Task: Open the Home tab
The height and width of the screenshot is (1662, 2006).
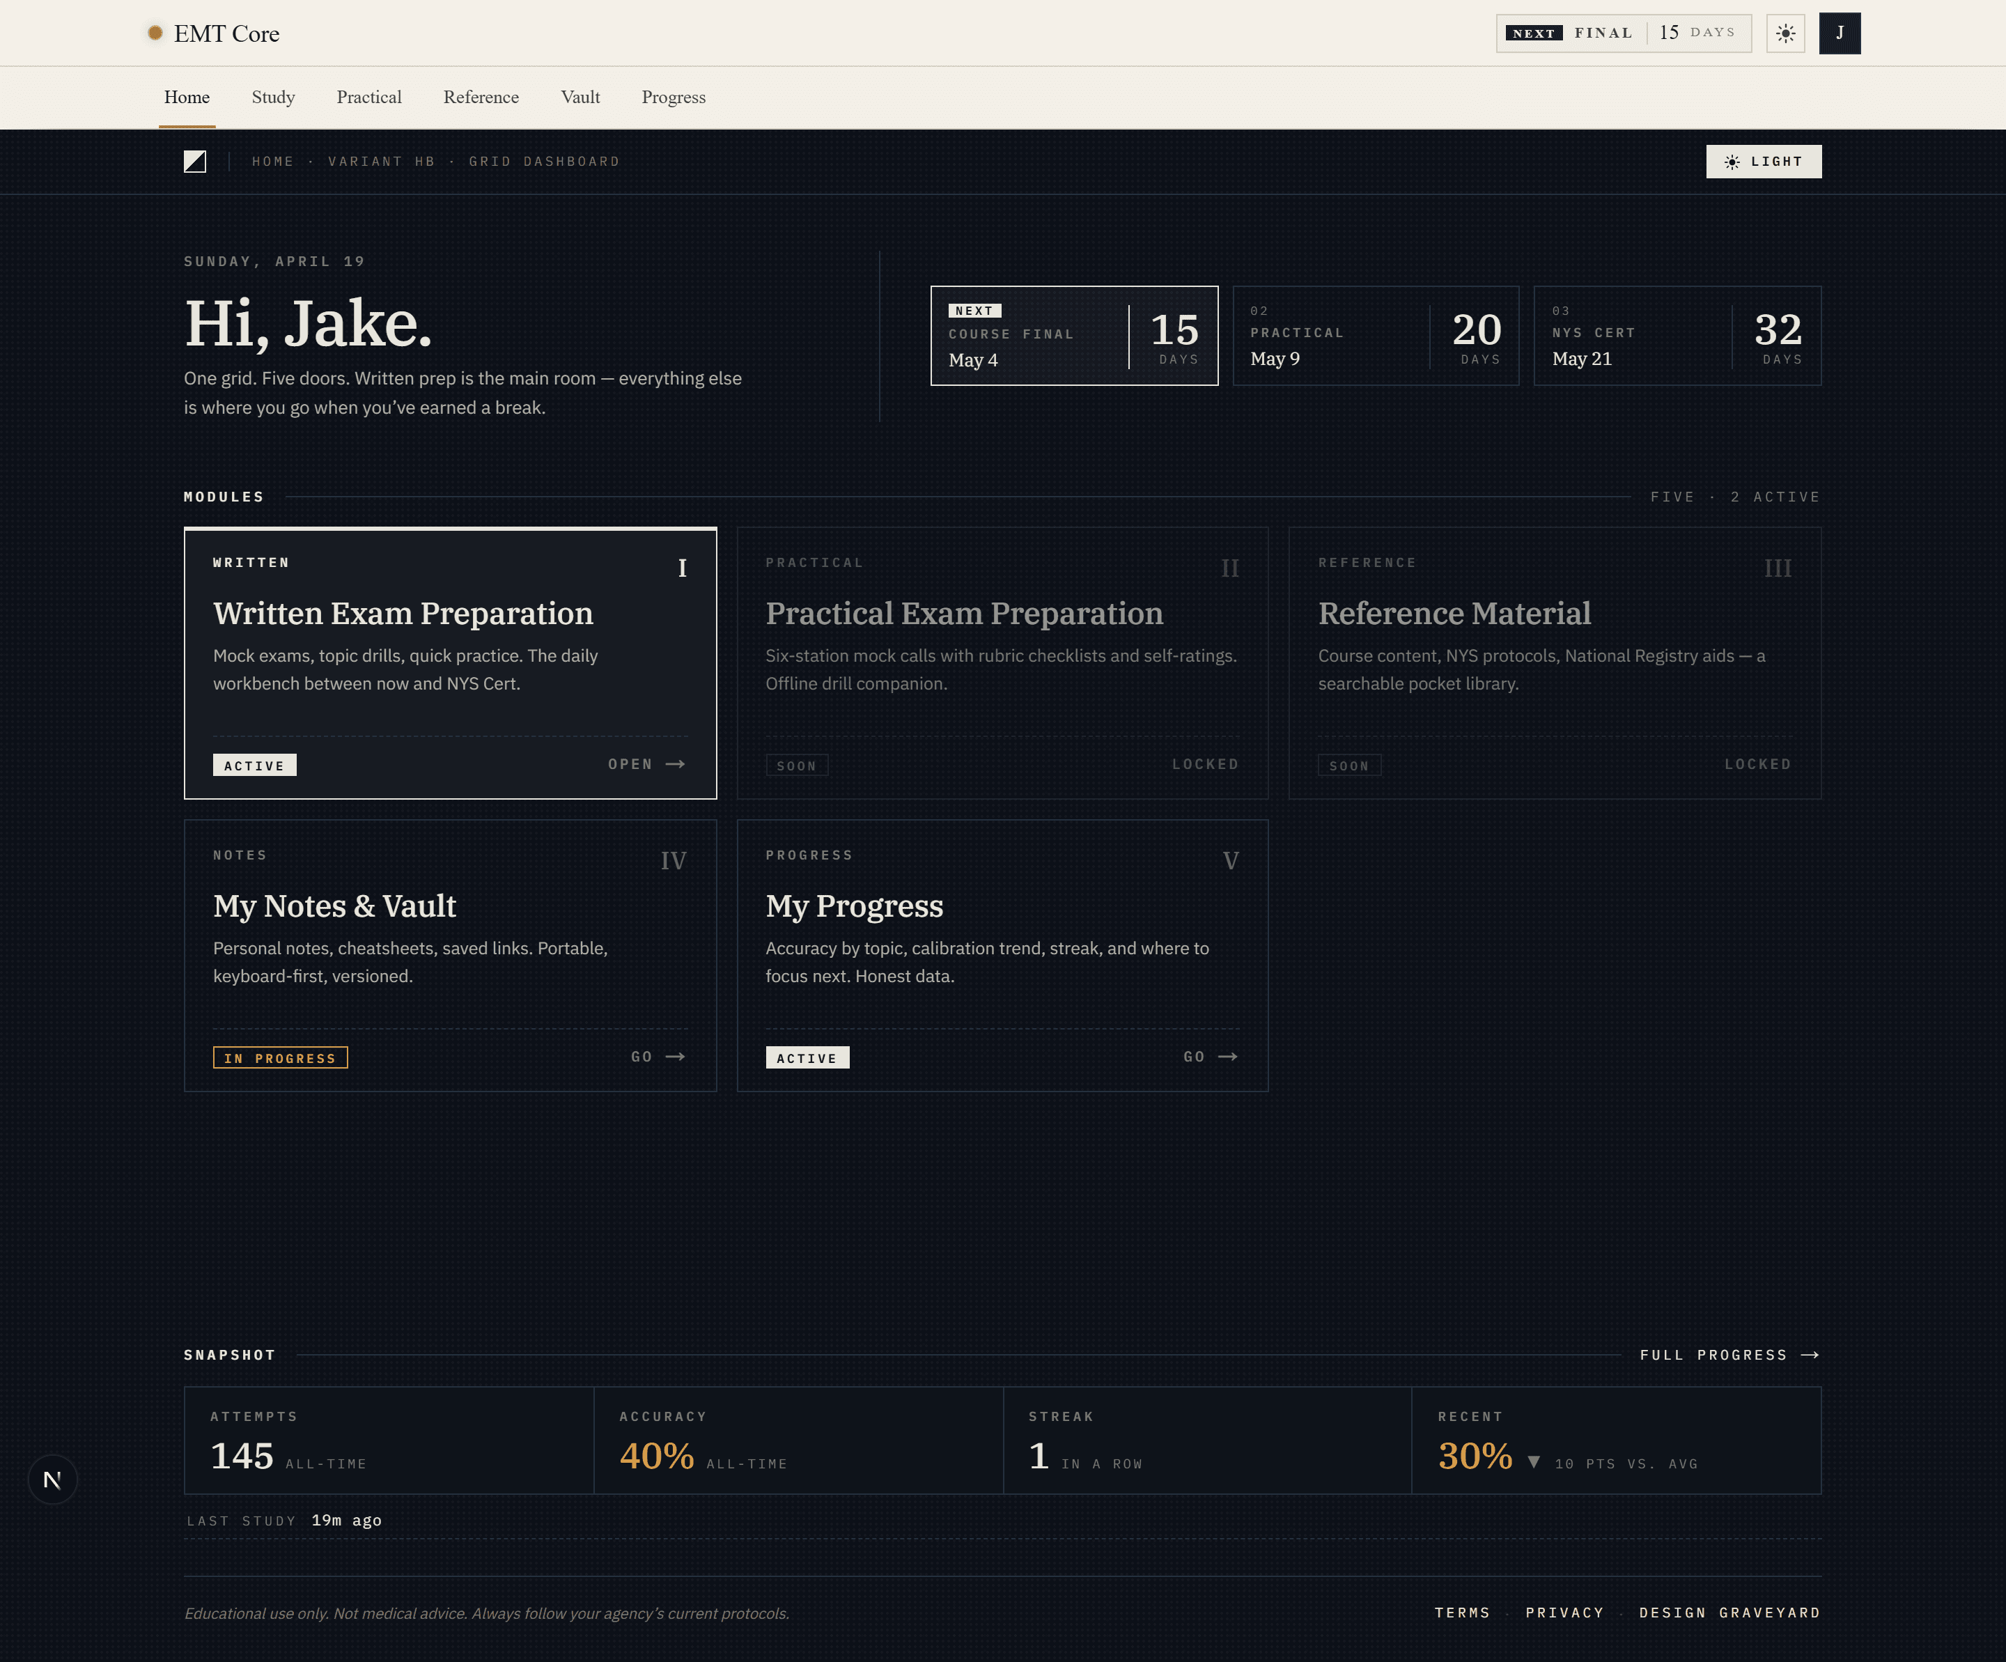Action: (x=186, y=98)
